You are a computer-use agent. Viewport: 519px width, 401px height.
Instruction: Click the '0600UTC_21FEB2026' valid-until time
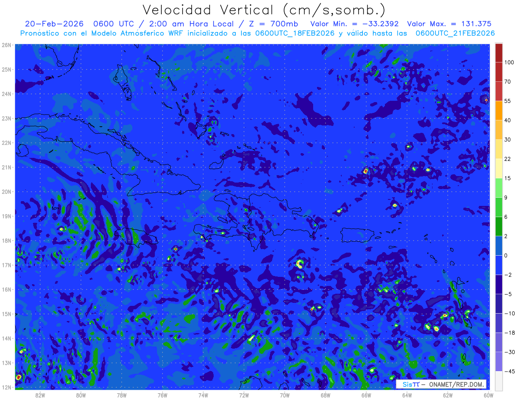[x=455, y=33]
